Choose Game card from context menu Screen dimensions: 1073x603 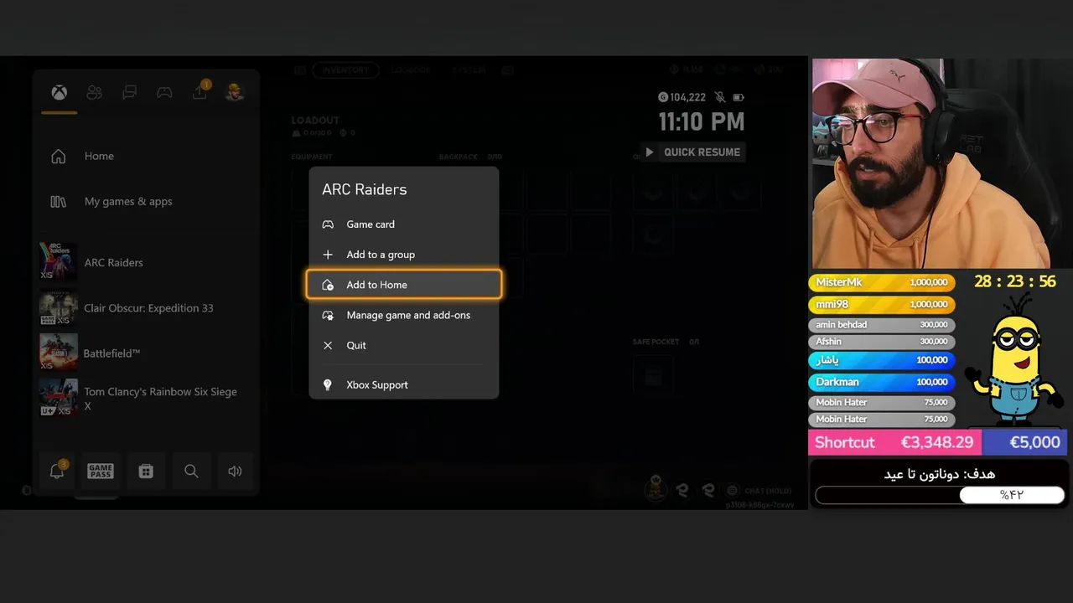404,224
